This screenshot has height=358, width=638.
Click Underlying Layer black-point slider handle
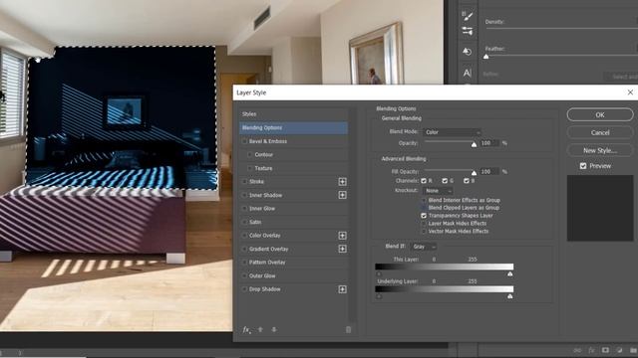(379, 296)
